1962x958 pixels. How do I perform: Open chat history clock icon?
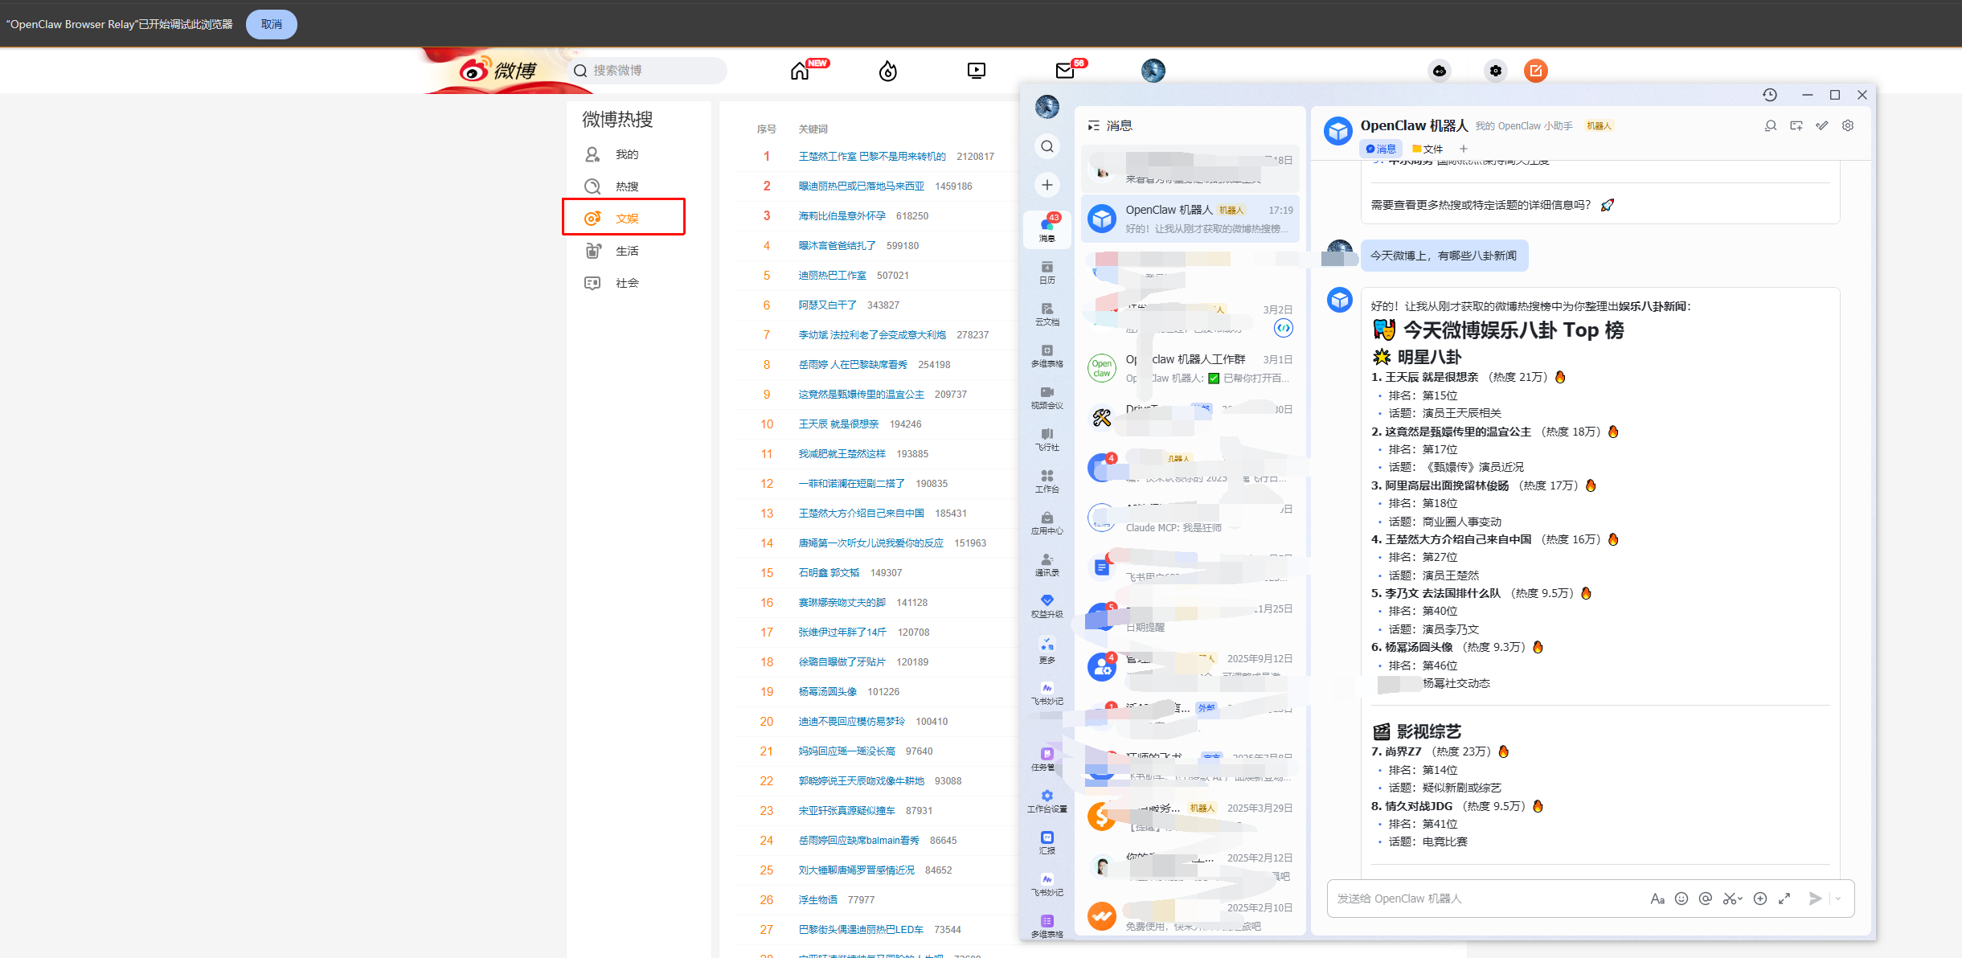(1770, 95)
